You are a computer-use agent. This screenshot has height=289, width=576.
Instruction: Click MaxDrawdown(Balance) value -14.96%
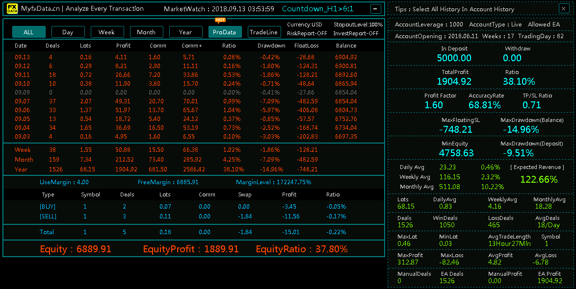(x=521, y=129)
